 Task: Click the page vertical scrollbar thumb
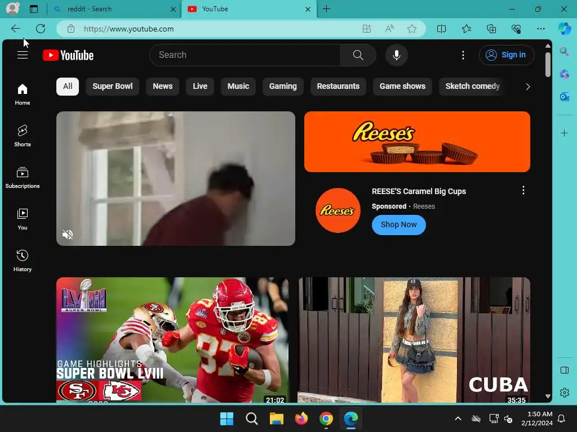point(548,65)
